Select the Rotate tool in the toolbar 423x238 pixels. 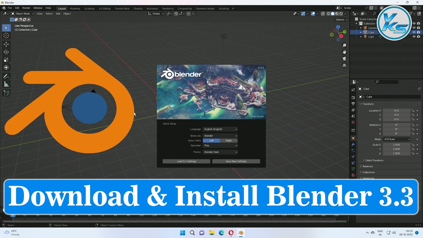click(6, 52)
